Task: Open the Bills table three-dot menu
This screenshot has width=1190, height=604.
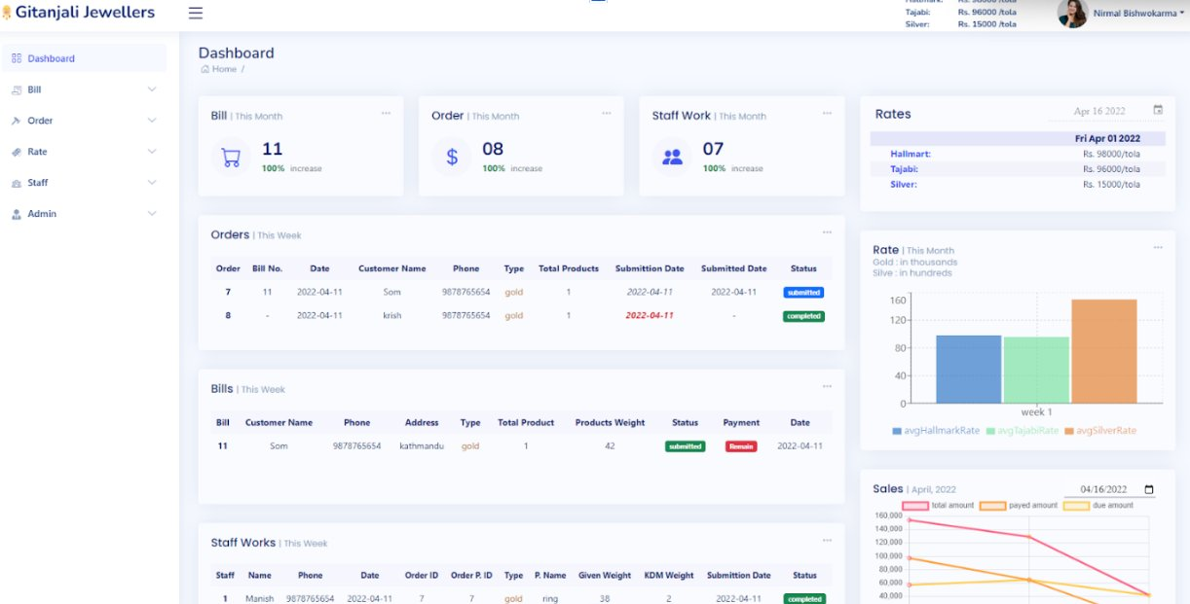Action: coord(827,386)
